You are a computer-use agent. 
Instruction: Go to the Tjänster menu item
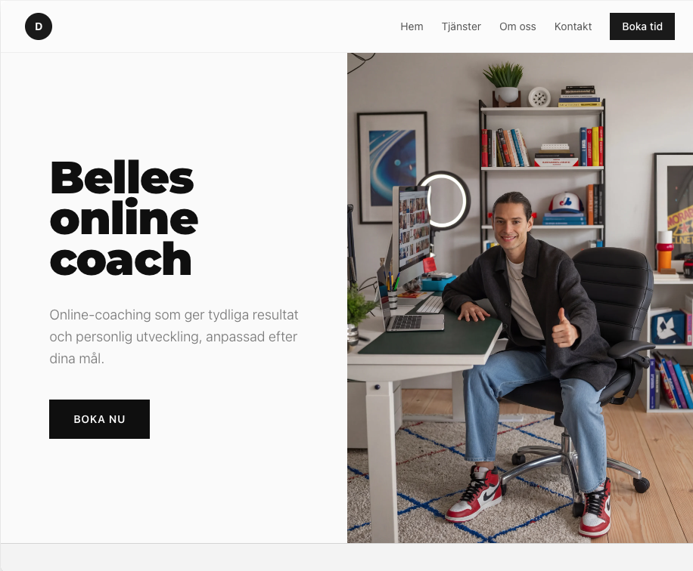(x=461, y=26)
